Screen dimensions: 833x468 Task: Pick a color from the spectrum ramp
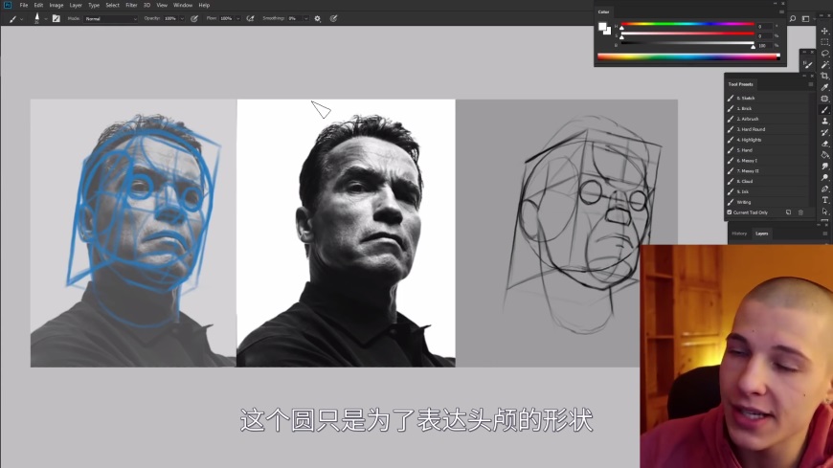tap(688, 56)
